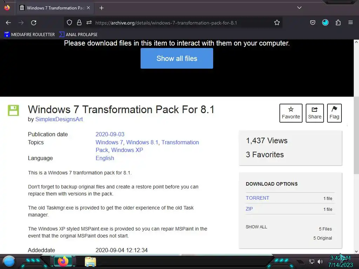The height and width of the screenshot is (269, 359).
Task: Share this archive item
Action: [x=314, y=113]
